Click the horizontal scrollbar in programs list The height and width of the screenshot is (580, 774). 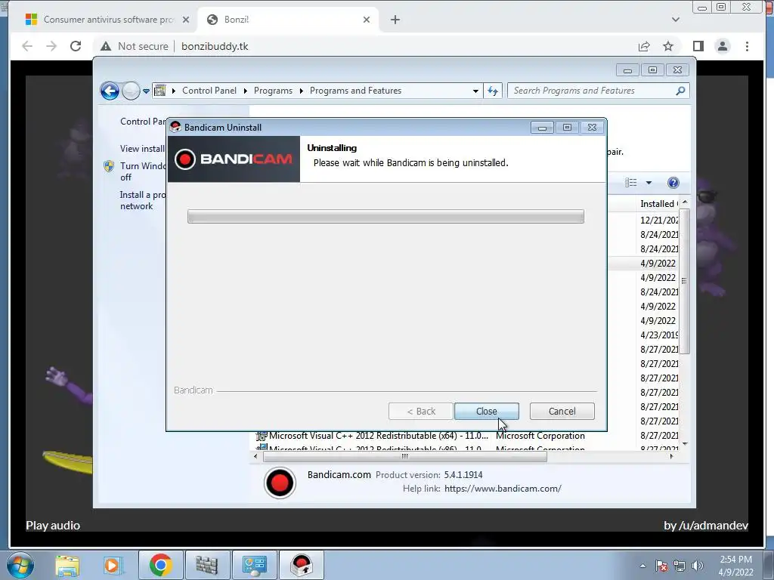pos(405,457)
